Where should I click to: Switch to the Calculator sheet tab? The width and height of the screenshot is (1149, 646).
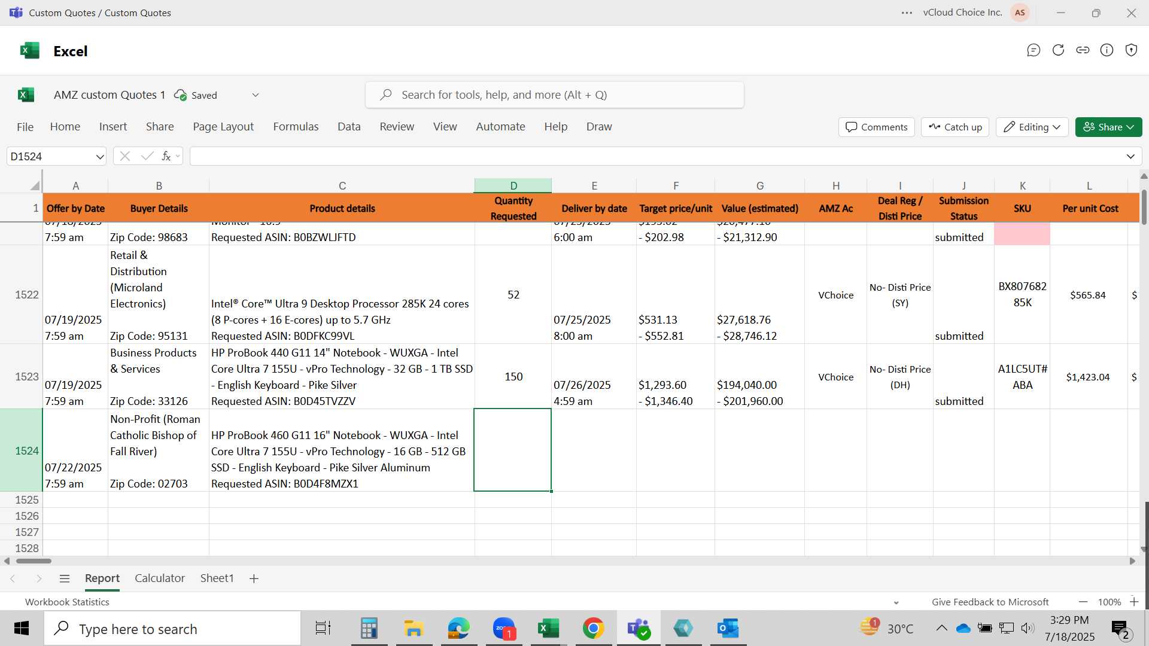pos(160,578)
